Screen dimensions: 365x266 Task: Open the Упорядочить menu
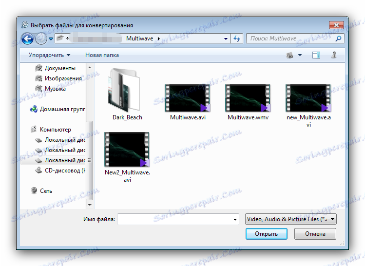tap(49, 55)
